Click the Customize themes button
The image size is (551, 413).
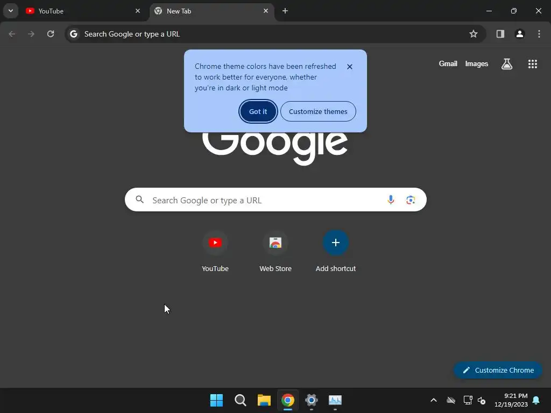pos(318,111)
